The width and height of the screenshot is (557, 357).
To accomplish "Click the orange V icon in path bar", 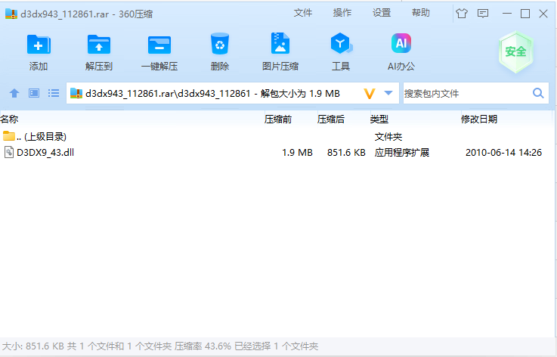I will pyautogui.click(x=370, y=94).
